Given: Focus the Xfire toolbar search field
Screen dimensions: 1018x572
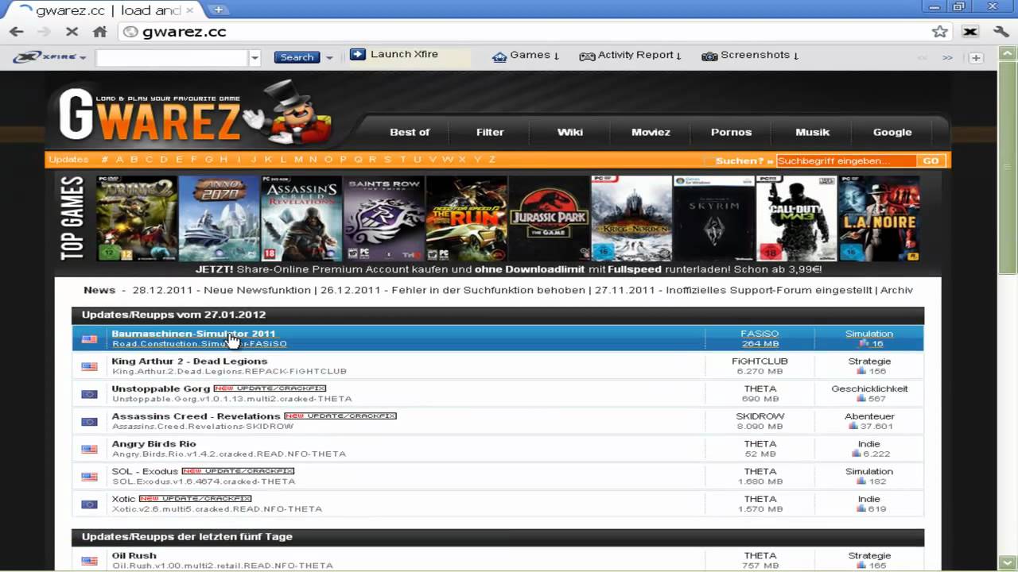Looking at the screenshot, I should (172, 57).
